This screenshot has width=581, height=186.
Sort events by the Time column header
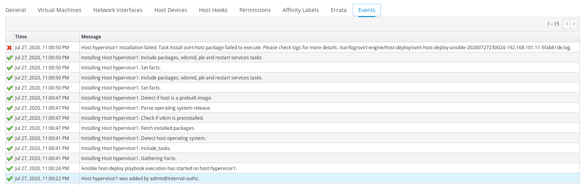click(21, 37)
